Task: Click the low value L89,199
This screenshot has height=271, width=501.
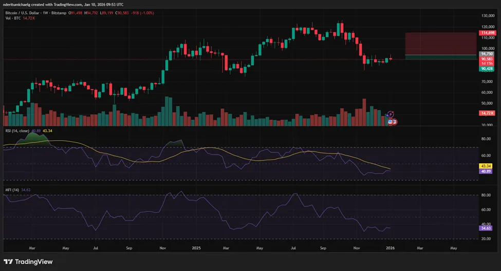Action: point(106,13)
